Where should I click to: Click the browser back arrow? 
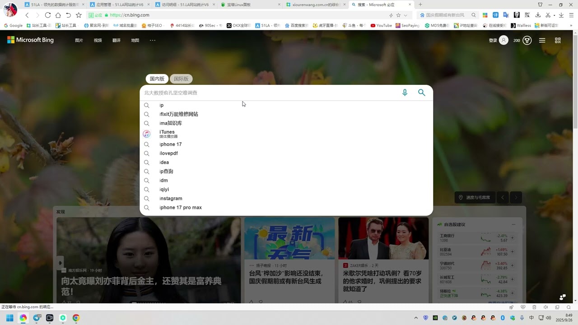coord(27,15)
